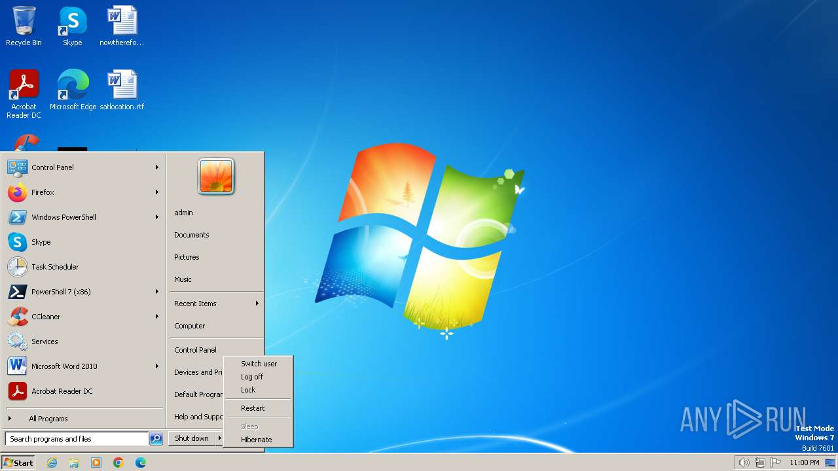Click the 11:00 PM taskbar clock
838x471 pixels.
point(804,462)
